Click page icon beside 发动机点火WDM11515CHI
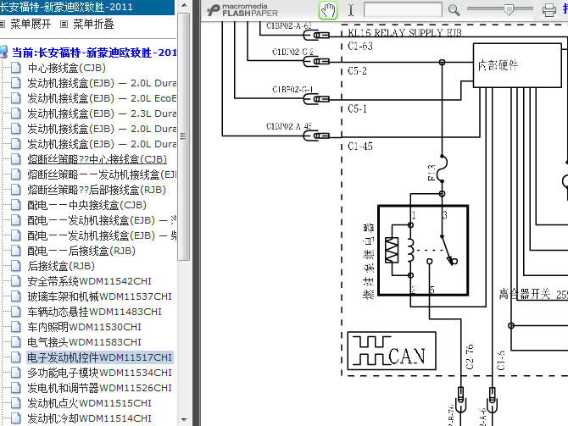 [x=15, y=403]
